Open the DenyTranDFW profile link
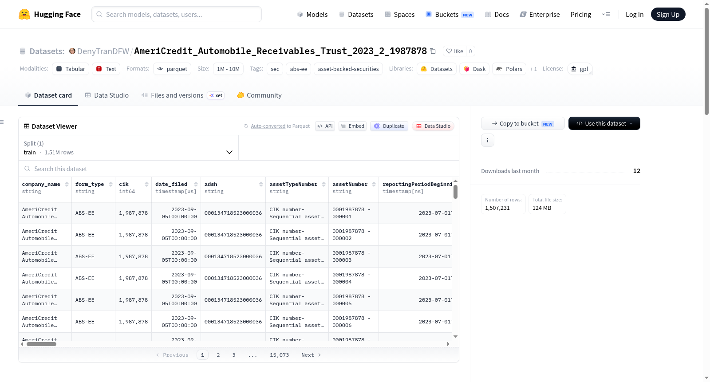Viewport: 710px width, 382px height. 103,51
